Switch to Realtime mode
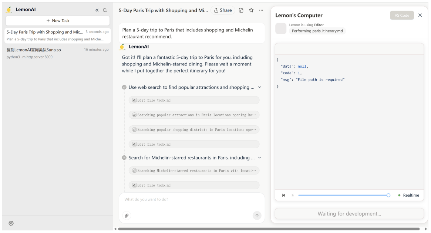431x233 pixels. click(x=409, y=195)
